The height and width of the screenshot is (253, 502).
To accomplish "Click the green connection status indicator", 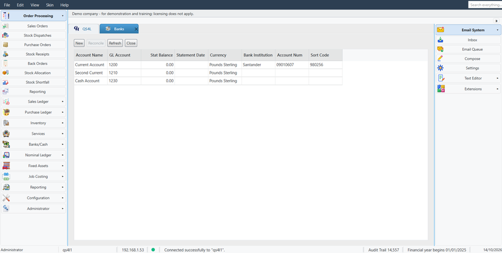I will tap(153, 250).
